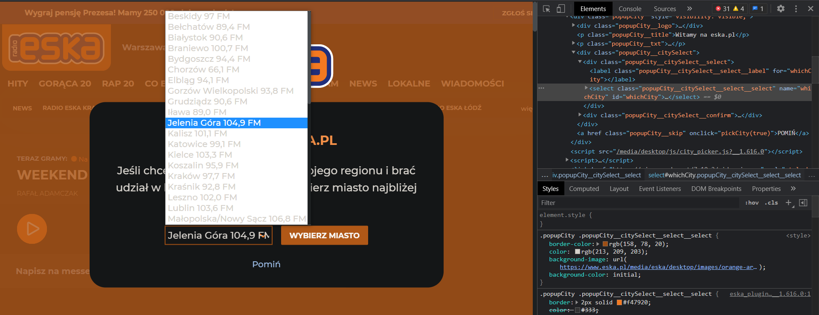
Task: Add new style rule plus icon
Action: [789, 203]
